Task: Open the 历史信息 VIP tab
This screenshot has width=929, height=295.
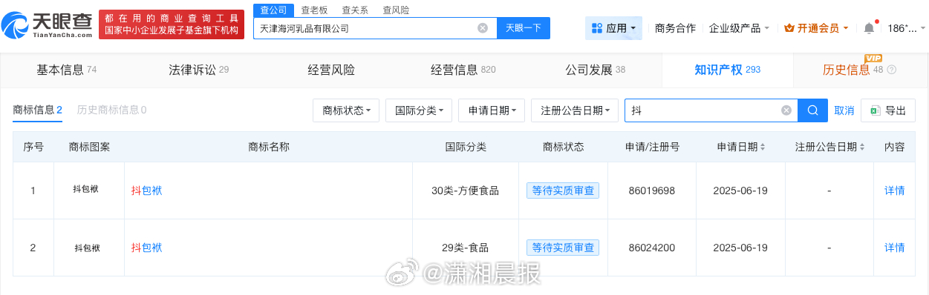Action: [x=860, y=70]
